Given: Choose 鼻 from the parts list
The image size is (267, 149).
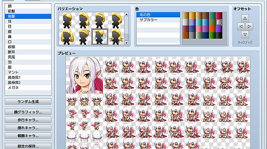Looking at the screenshot, I should 28,37.
